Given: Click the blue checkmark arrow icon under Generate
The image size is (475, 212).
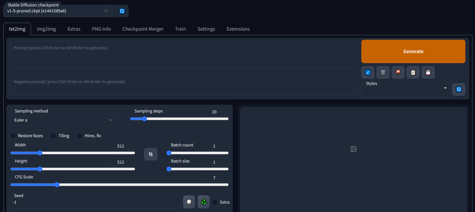Looking at the screenshot, I should 368,72.
